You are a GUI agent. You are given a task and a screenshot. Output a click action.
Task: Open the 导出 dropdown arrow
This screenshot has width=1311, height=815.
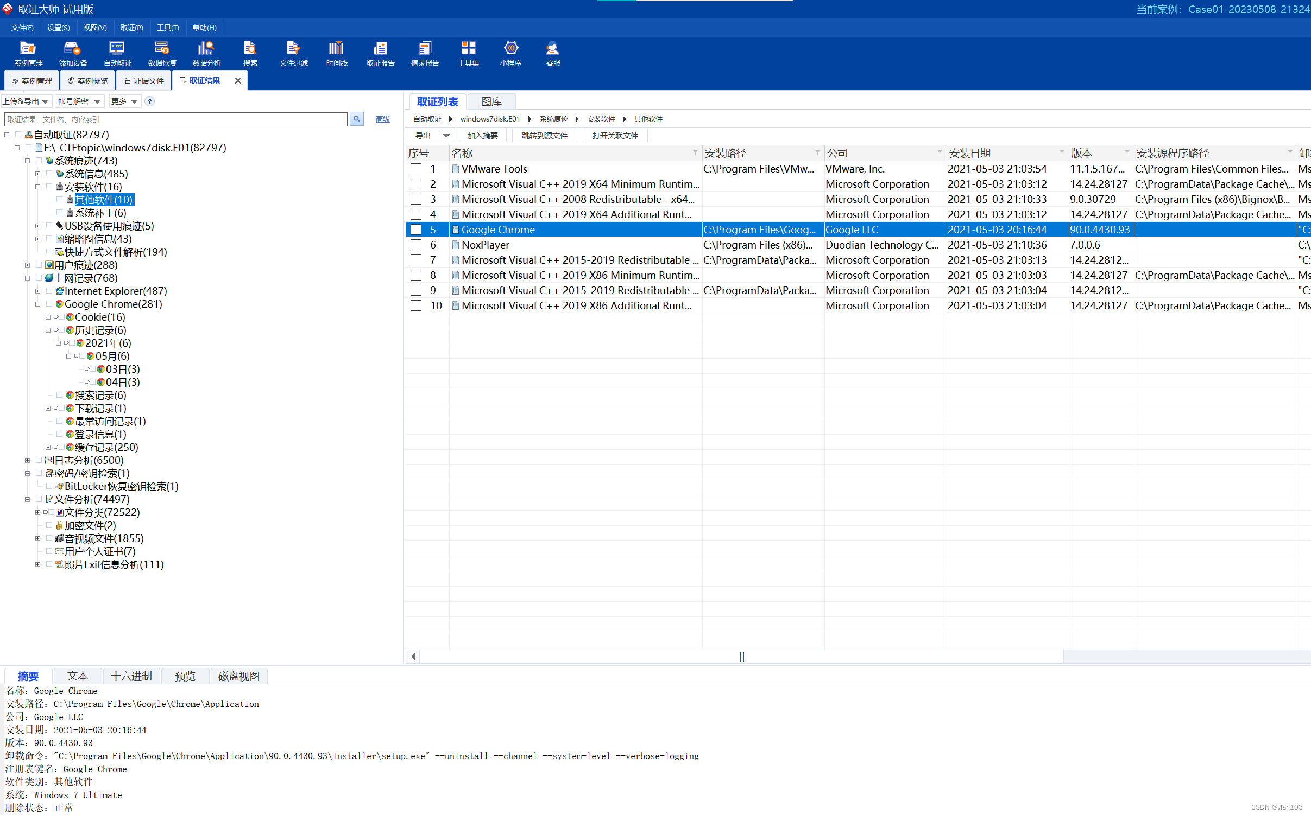(446, 136)
